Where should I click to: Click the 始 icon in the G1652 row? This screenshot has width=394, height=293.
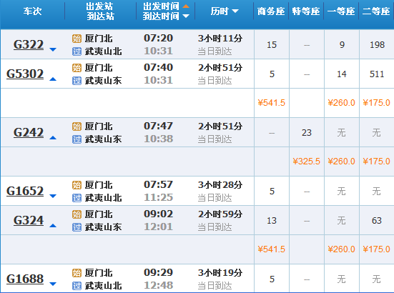[77, 185]
